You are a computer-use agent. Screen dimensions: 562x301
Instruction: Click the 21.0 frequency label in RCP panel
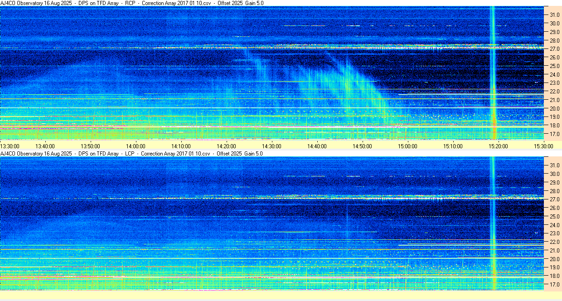coord(555,100)
